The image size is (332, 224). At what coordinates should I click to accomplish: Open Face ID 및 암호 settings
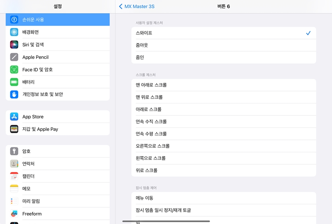(x=58, y=70)
